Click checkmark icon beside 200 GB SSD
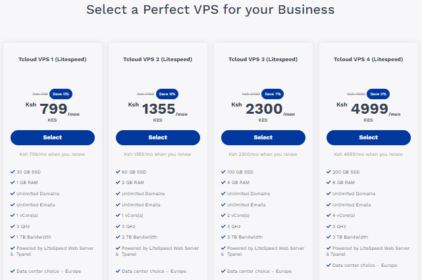422x280 pixels. pos(329,172)
